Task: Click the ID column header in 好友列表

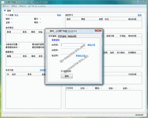Action: point(8,74)
